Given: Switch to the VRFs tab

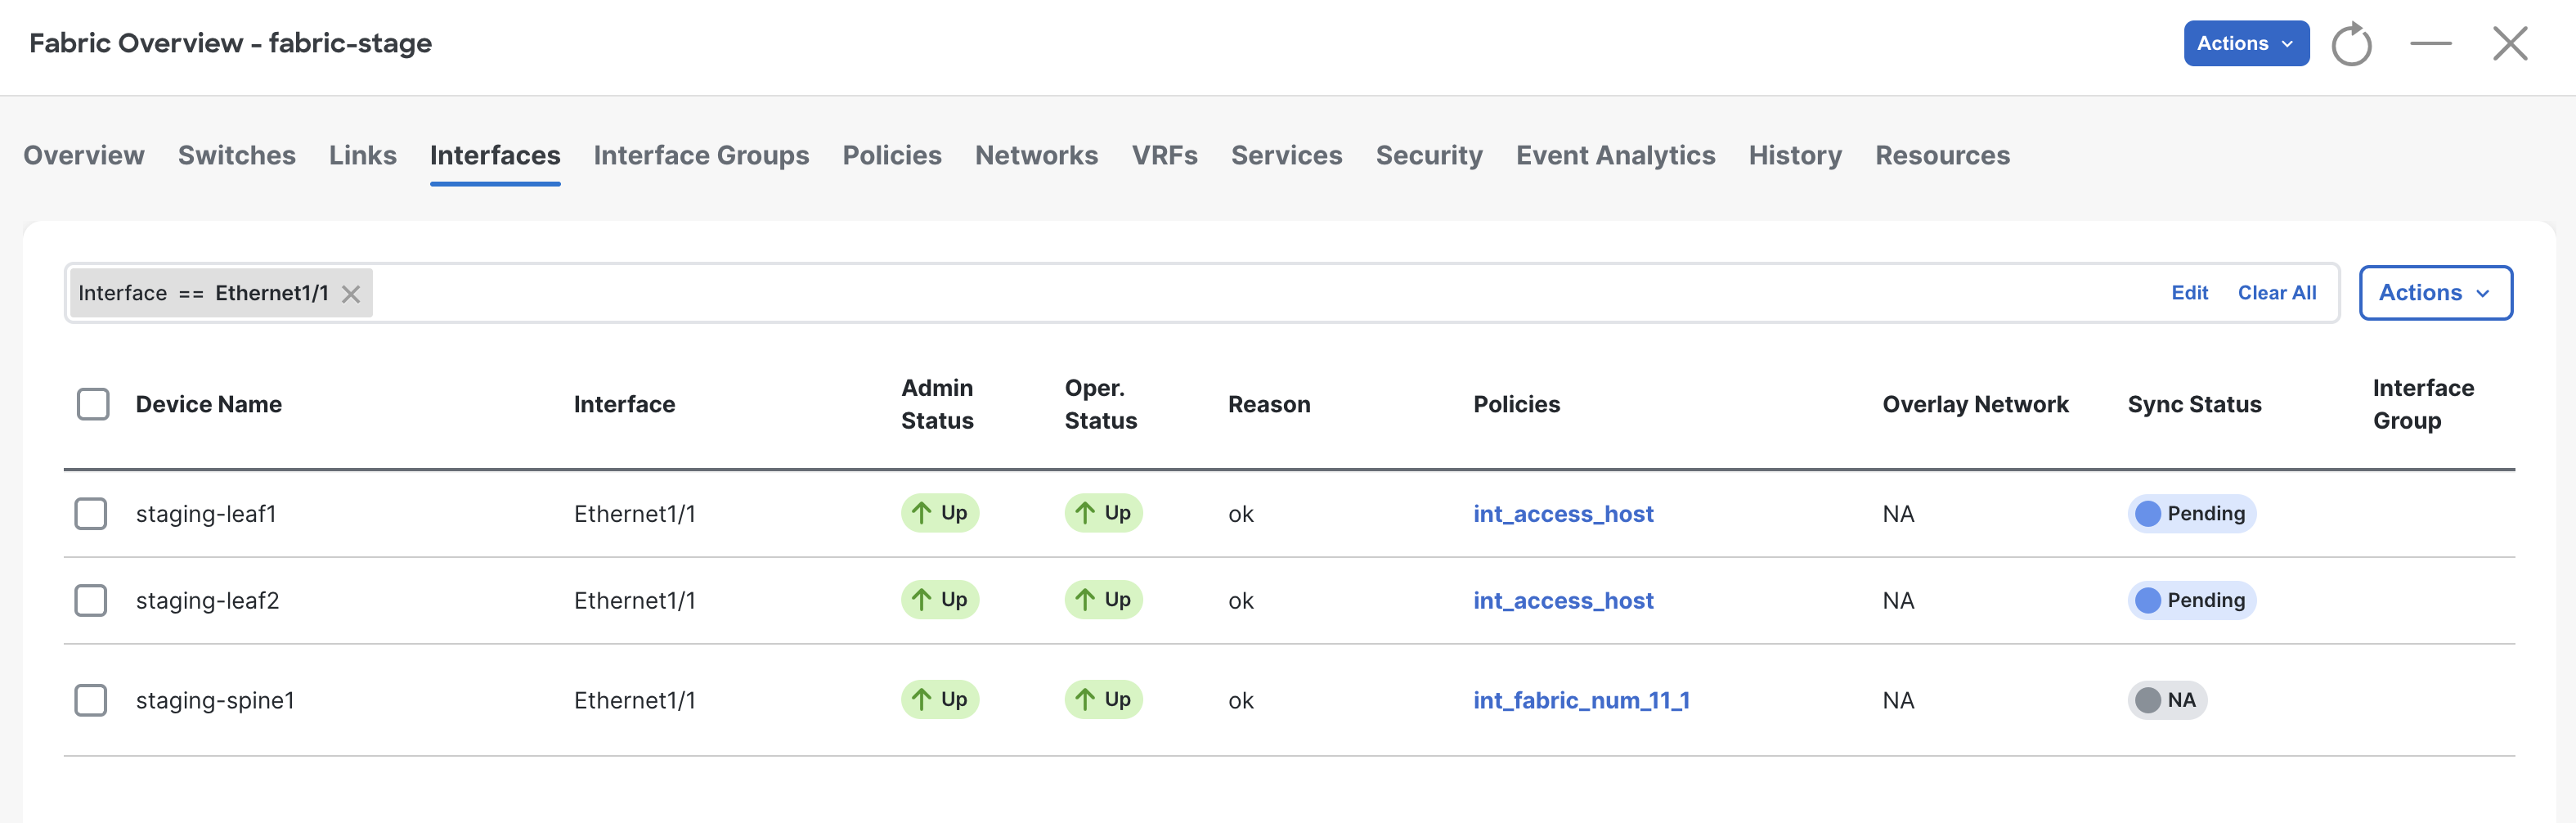Looking at the screenshot, I should point(1164,155).
